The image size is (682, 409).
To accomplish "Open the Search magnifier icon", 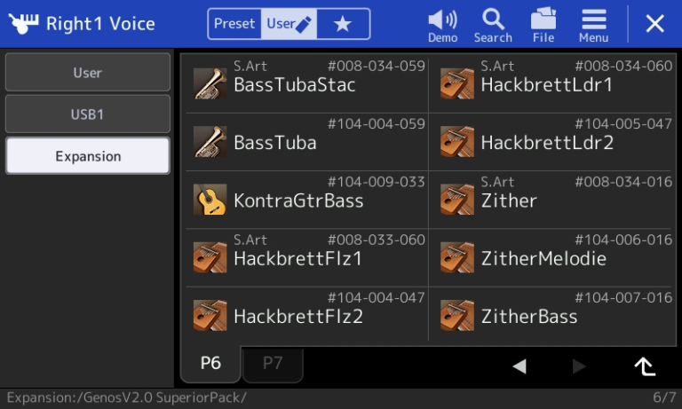I will click(x=493, y=20).
